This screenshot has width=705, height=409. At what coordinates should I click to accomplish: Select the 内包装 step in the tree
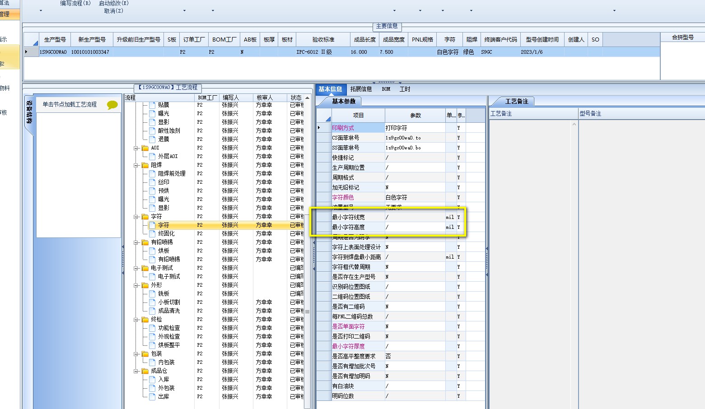click(166, 362)
